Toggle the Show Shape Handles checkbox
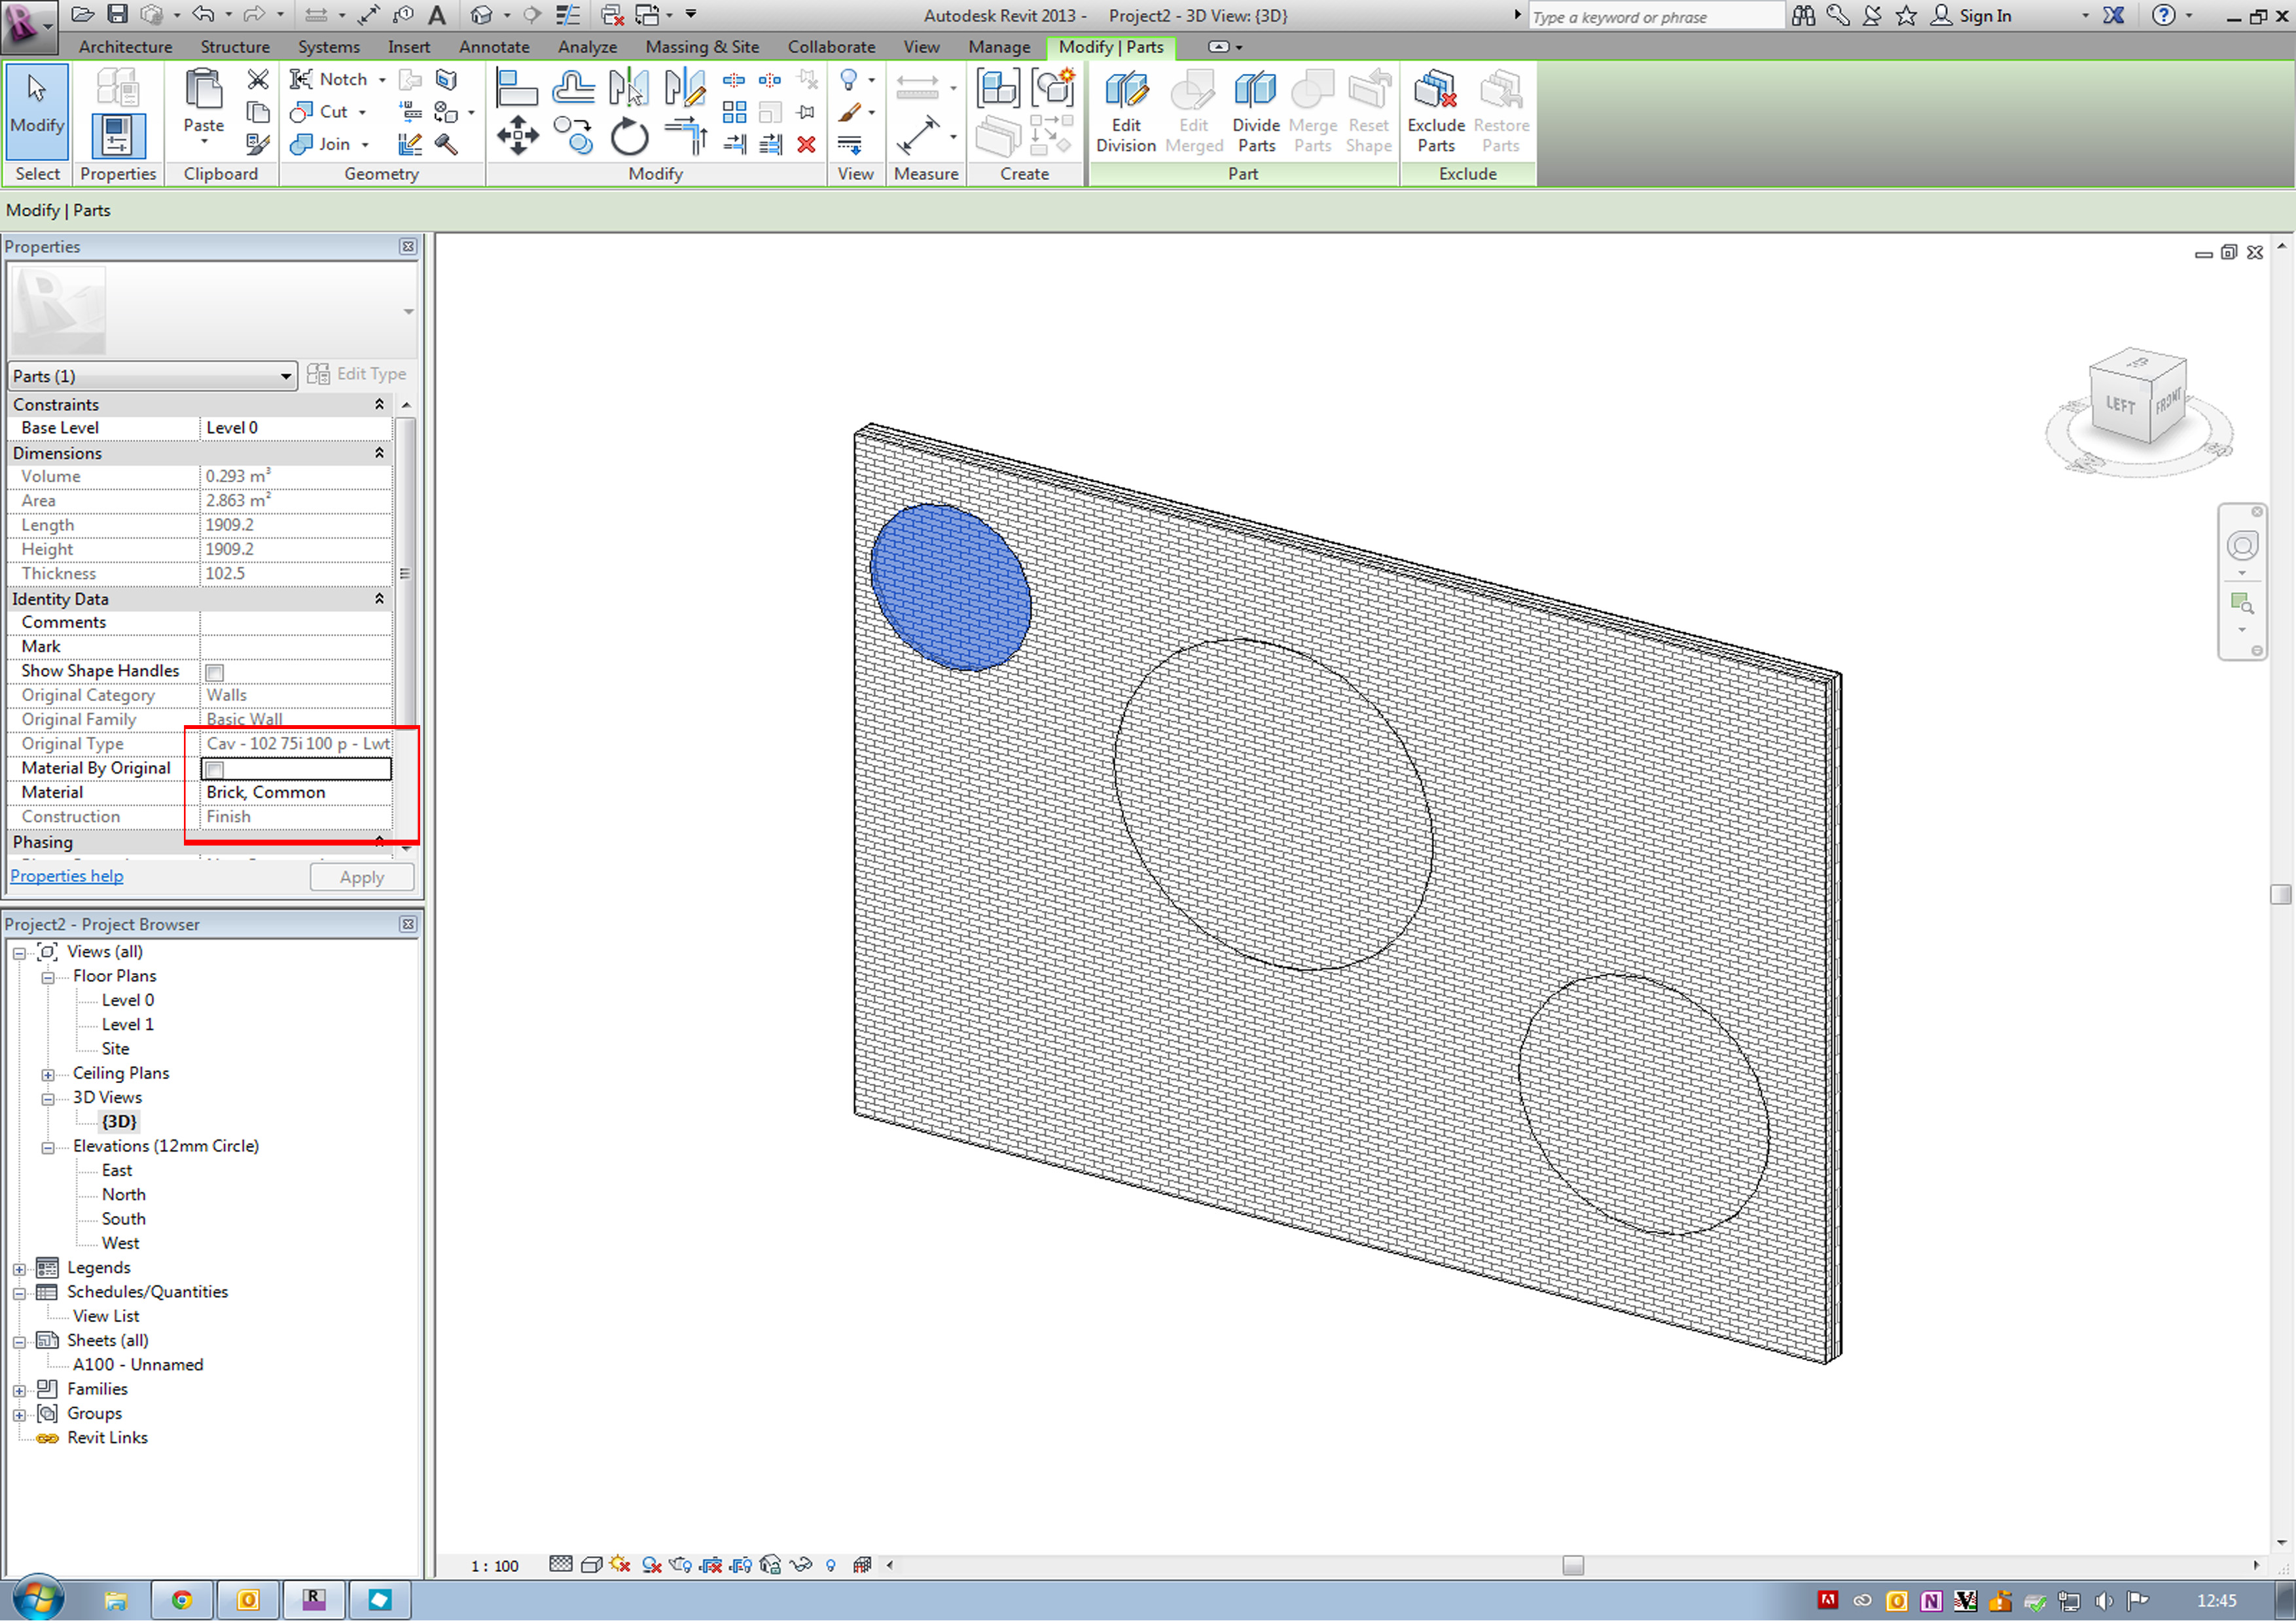 [x=215, y=672]
